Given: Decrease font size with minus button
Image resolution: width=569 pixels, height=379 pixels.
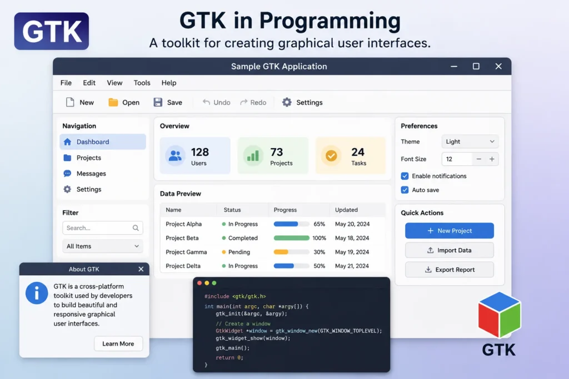Looking at the screenshot, I should tap(478, 159).
